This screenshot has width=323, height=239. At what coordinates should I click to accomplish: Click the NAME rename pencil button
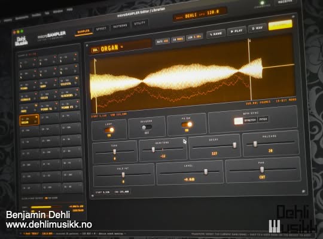(216, 33)
